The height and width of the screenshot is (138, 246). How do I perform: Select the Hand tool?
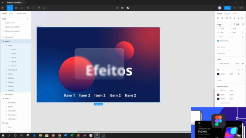(x=39, y=8)
